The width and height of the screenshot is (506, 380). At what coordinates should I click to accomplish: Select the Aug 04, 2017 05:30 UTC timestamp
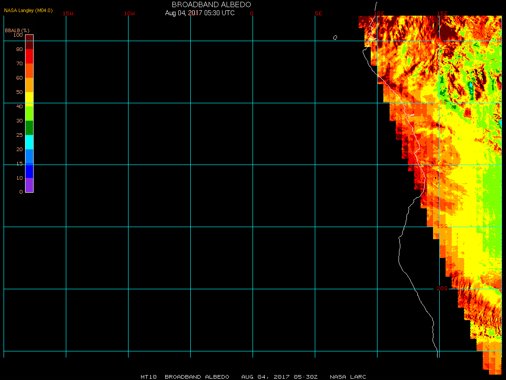[200, 13]
